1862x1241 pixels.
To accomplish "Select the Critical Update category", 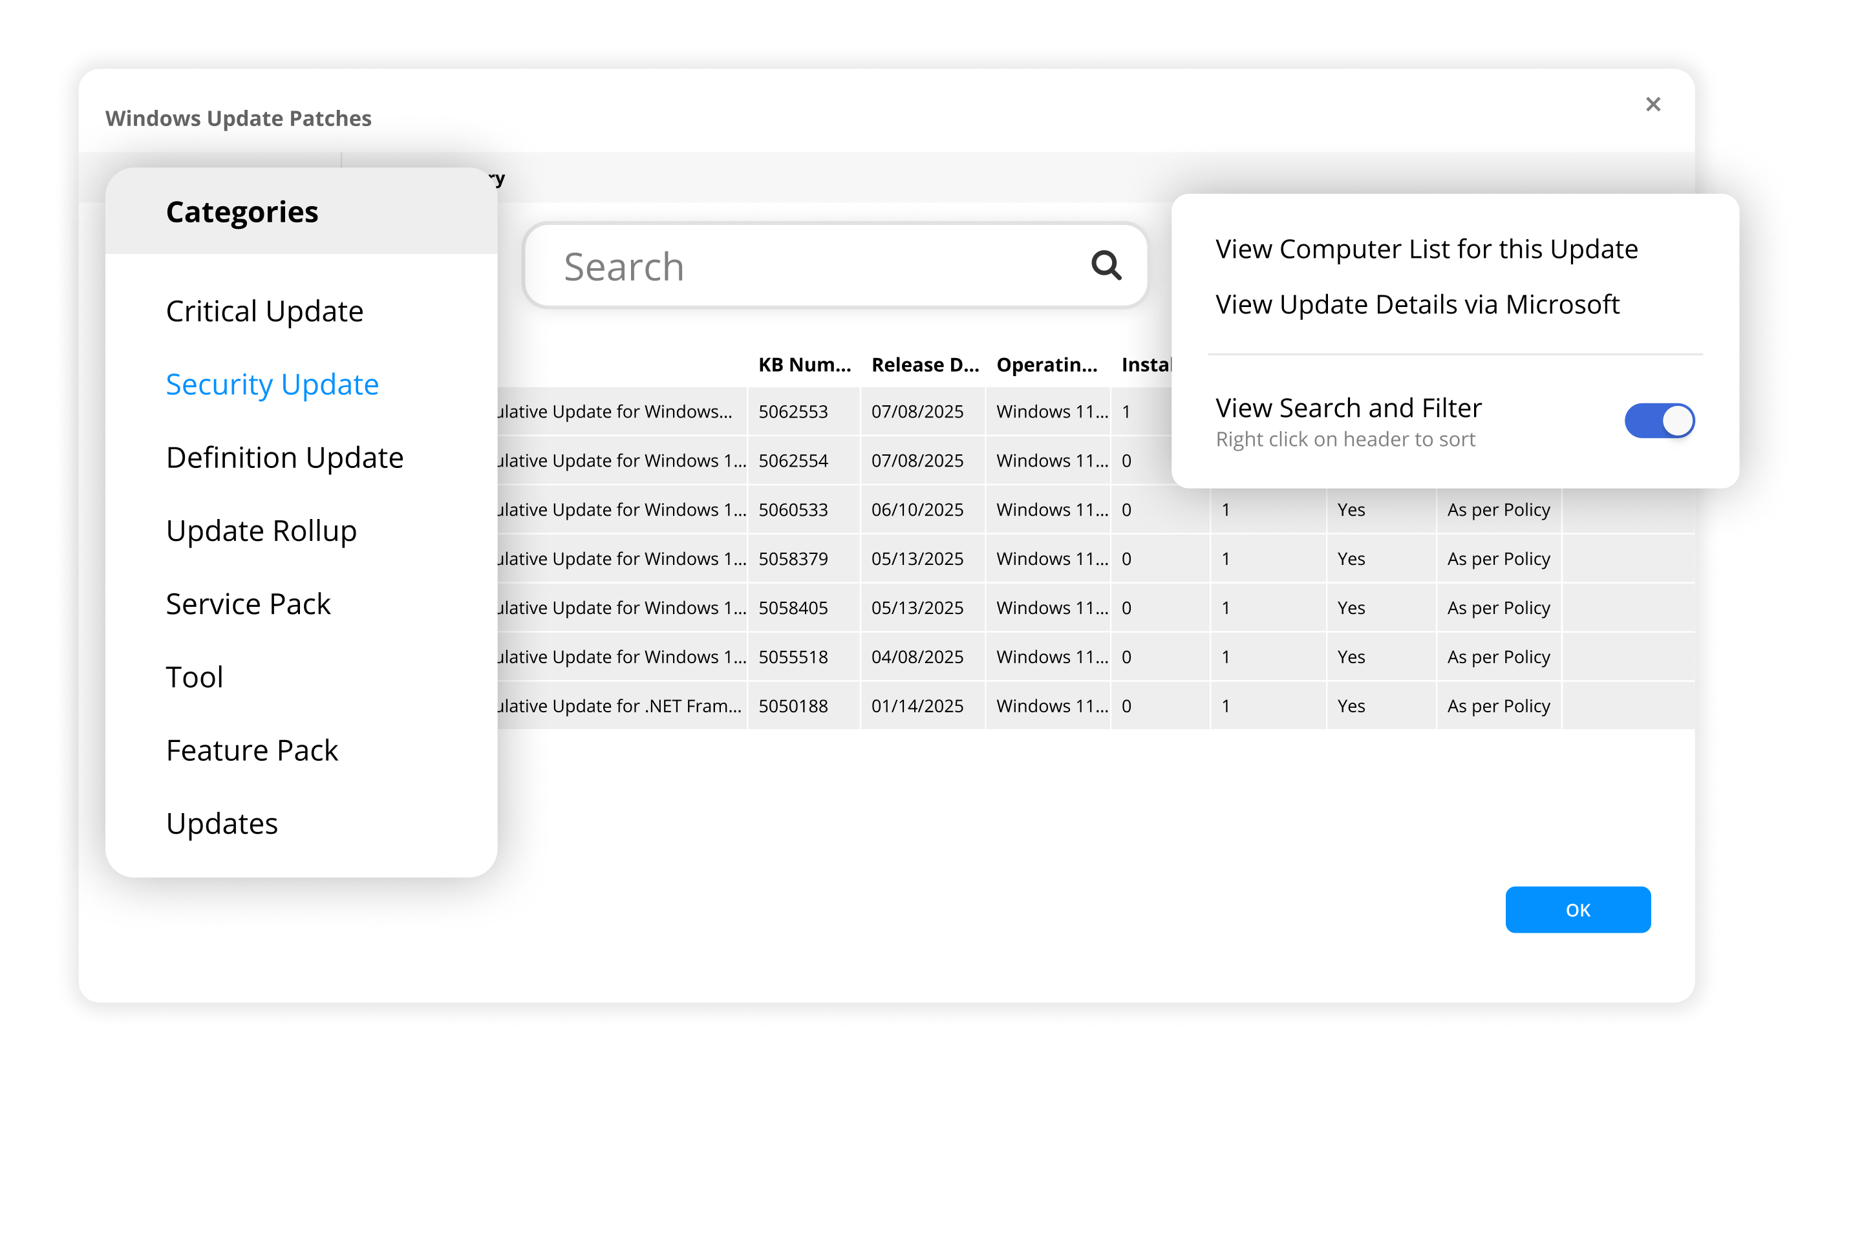I will click(x=264, y=312).
